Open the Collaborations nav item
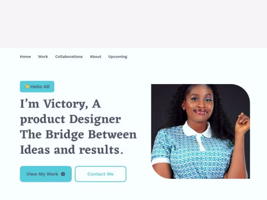The height and width of the screenshot is (200, 267). 69,57
